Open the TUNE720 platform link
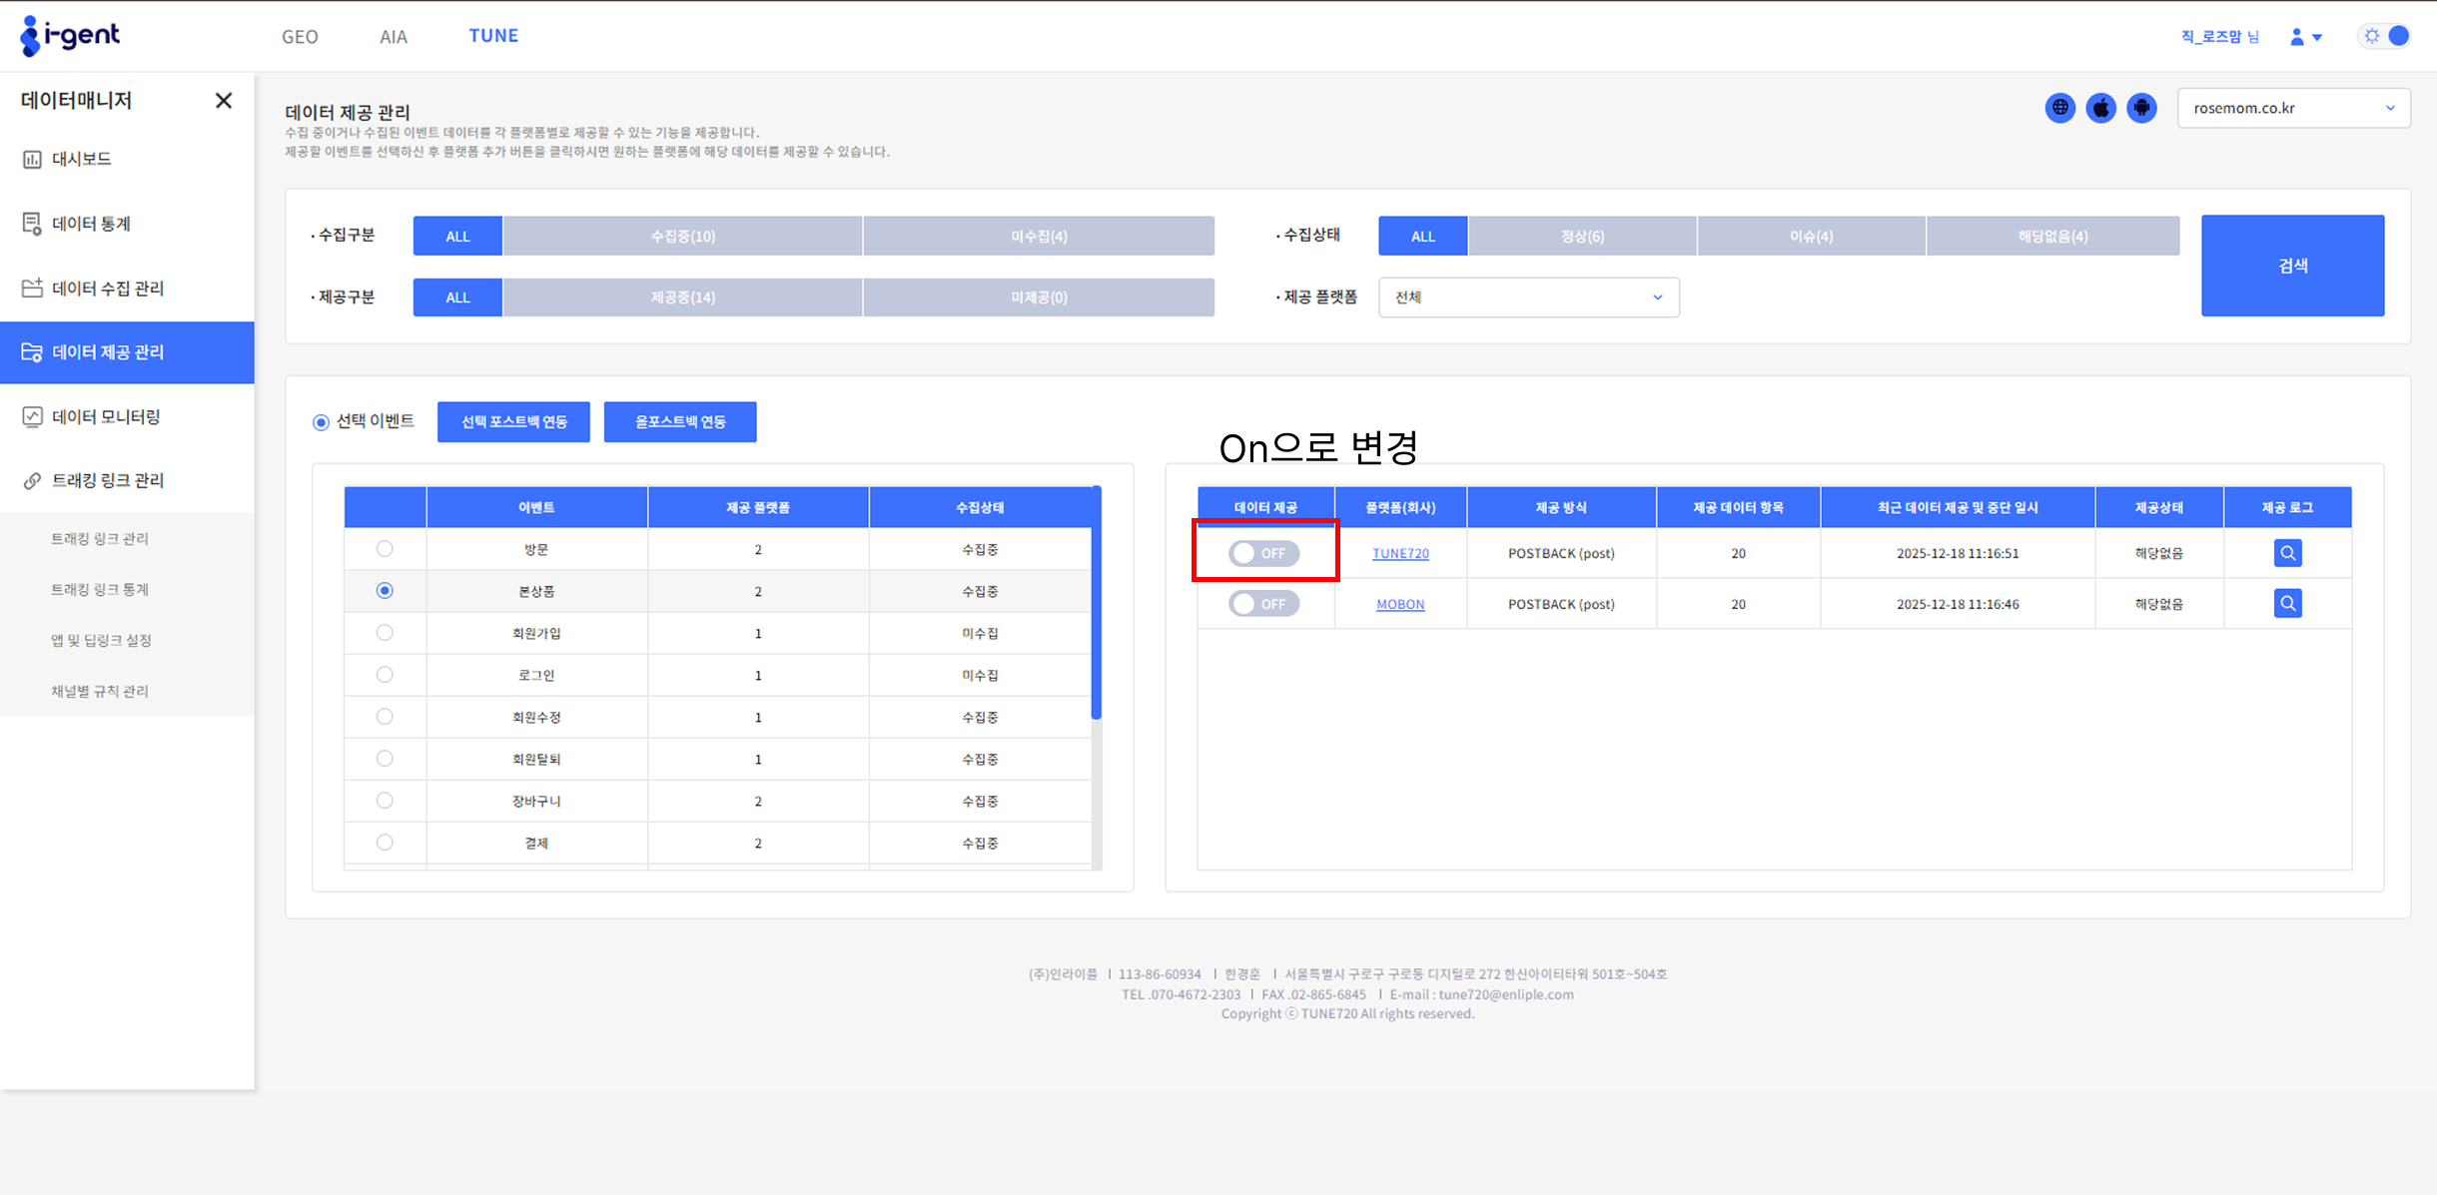 pyautogui.click(x=1400, y=553)
